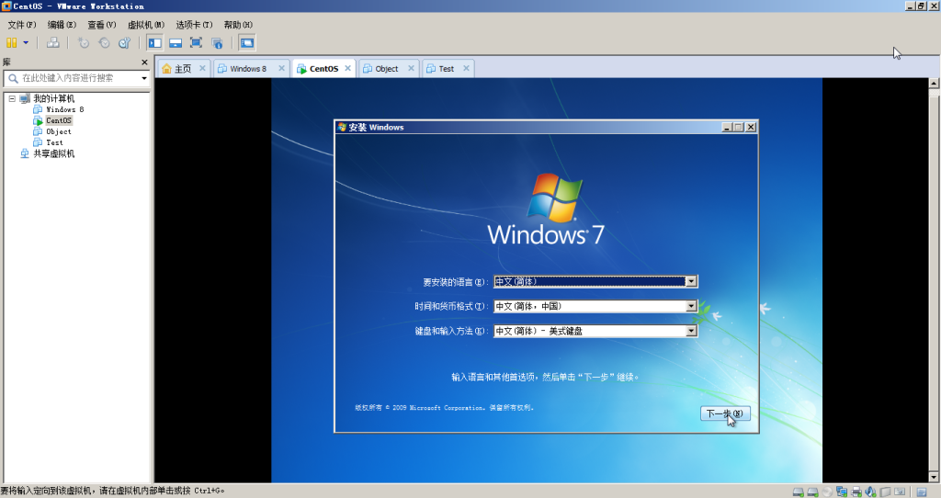Toggle the thumbnail bar view icon
The height and width of the screenshot is (498, 941).
176,42
